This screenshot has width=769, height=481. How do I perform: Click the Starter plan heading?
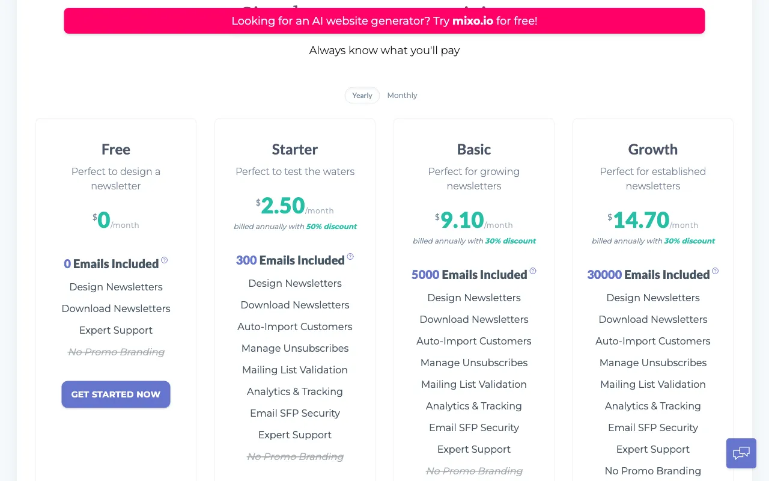(x=295, y=149)
